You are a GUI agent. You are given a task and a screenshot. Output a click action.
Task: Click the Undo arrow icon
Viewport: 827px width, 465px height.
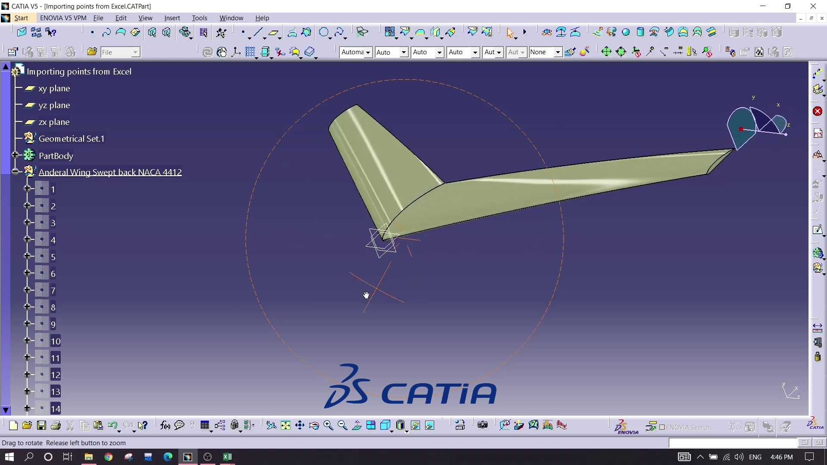pyautogui.click(x=112, y=425)
